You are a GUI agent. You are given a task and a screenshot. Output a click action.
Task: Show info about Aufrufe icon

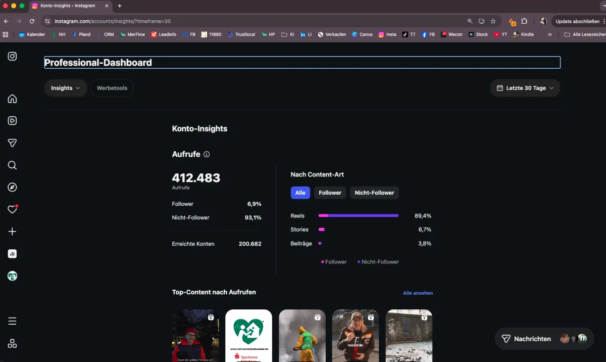[x=207, y=154]
